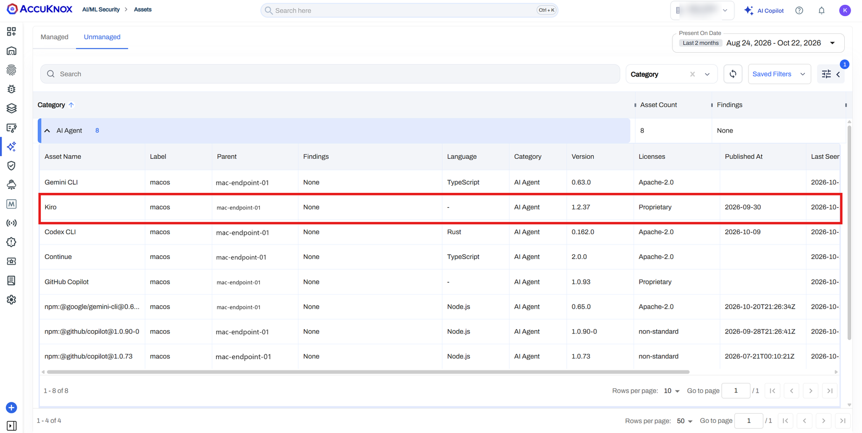Open the broadcast signal icon in sidebar
Screen dimensions: 862x433
[x=11, y=223]
